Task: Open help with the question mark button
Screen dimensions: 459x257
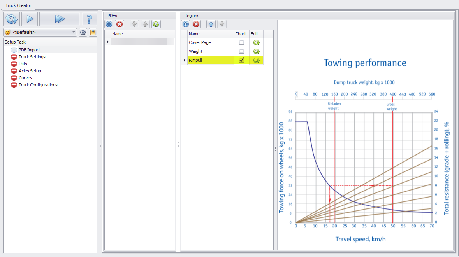Action: tap(89, 19)
